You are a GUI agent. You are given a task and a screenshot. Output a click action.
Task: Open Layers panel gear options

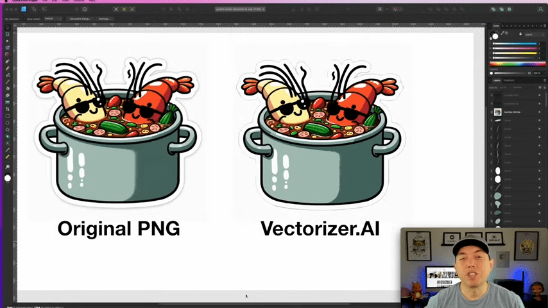(x=540, y=87)
